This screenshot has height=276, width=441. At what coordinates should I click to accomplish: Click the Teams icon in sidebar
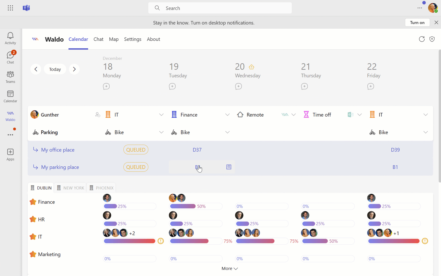point(10,77)
